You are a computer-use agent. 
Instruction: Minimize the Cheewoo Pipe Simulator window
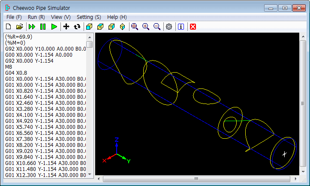pos(271,8)
